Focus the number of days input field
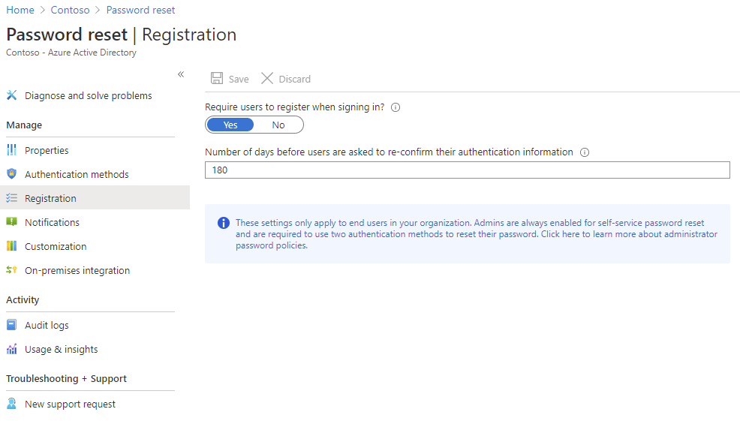Screen dimensions: 740x421 tap(467, 170)
